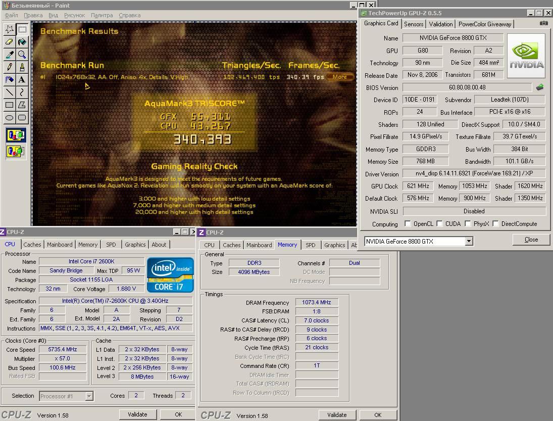Toggle the PhysX checkbox in GPU-Z

pyautogui.click(x=468, y=223)
